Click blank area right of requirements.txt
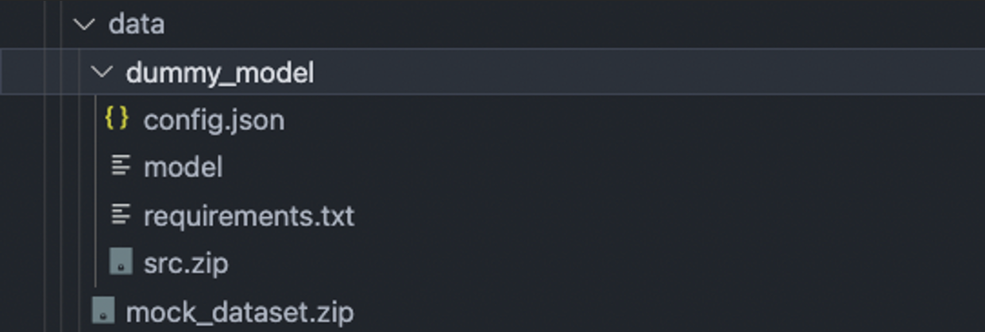The image size is (985, 332). (635, 216)
